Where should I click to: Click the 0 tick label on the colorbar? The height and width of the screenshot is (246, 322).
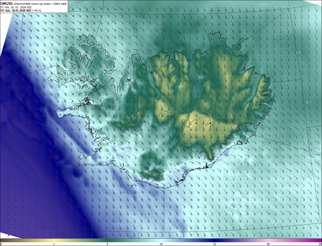[1, 244]
